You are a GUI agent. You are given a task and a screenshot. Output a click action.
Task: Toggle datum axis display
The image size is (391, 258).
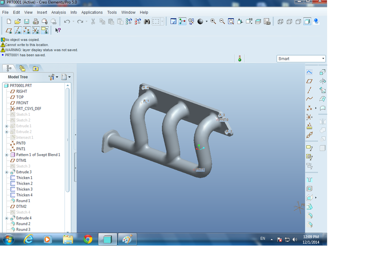pos(17,30)
